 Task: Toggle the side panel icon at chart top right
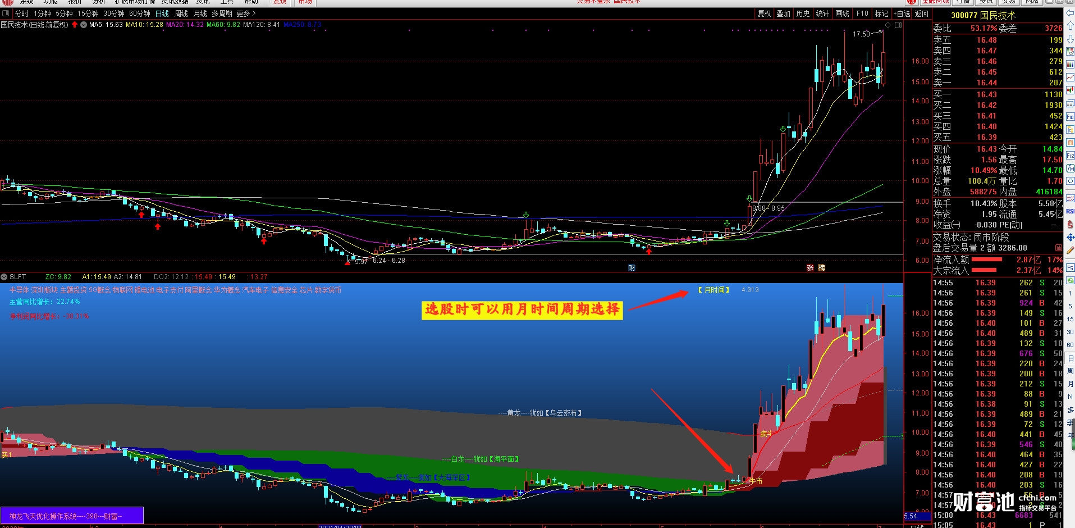click(x=898, y=25)
